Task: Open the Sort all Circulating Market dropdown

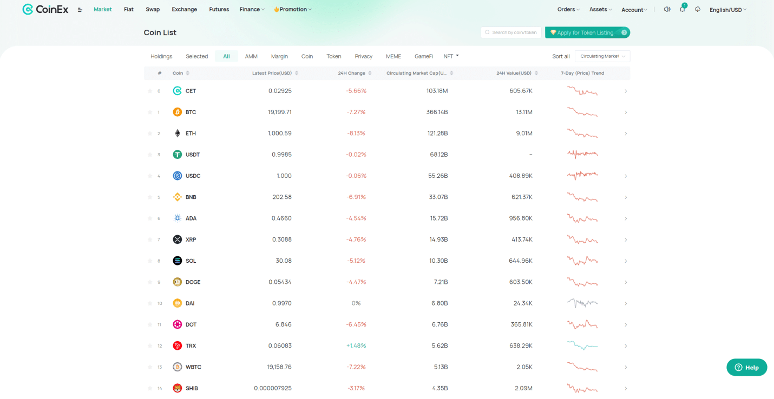Action: 602,56
